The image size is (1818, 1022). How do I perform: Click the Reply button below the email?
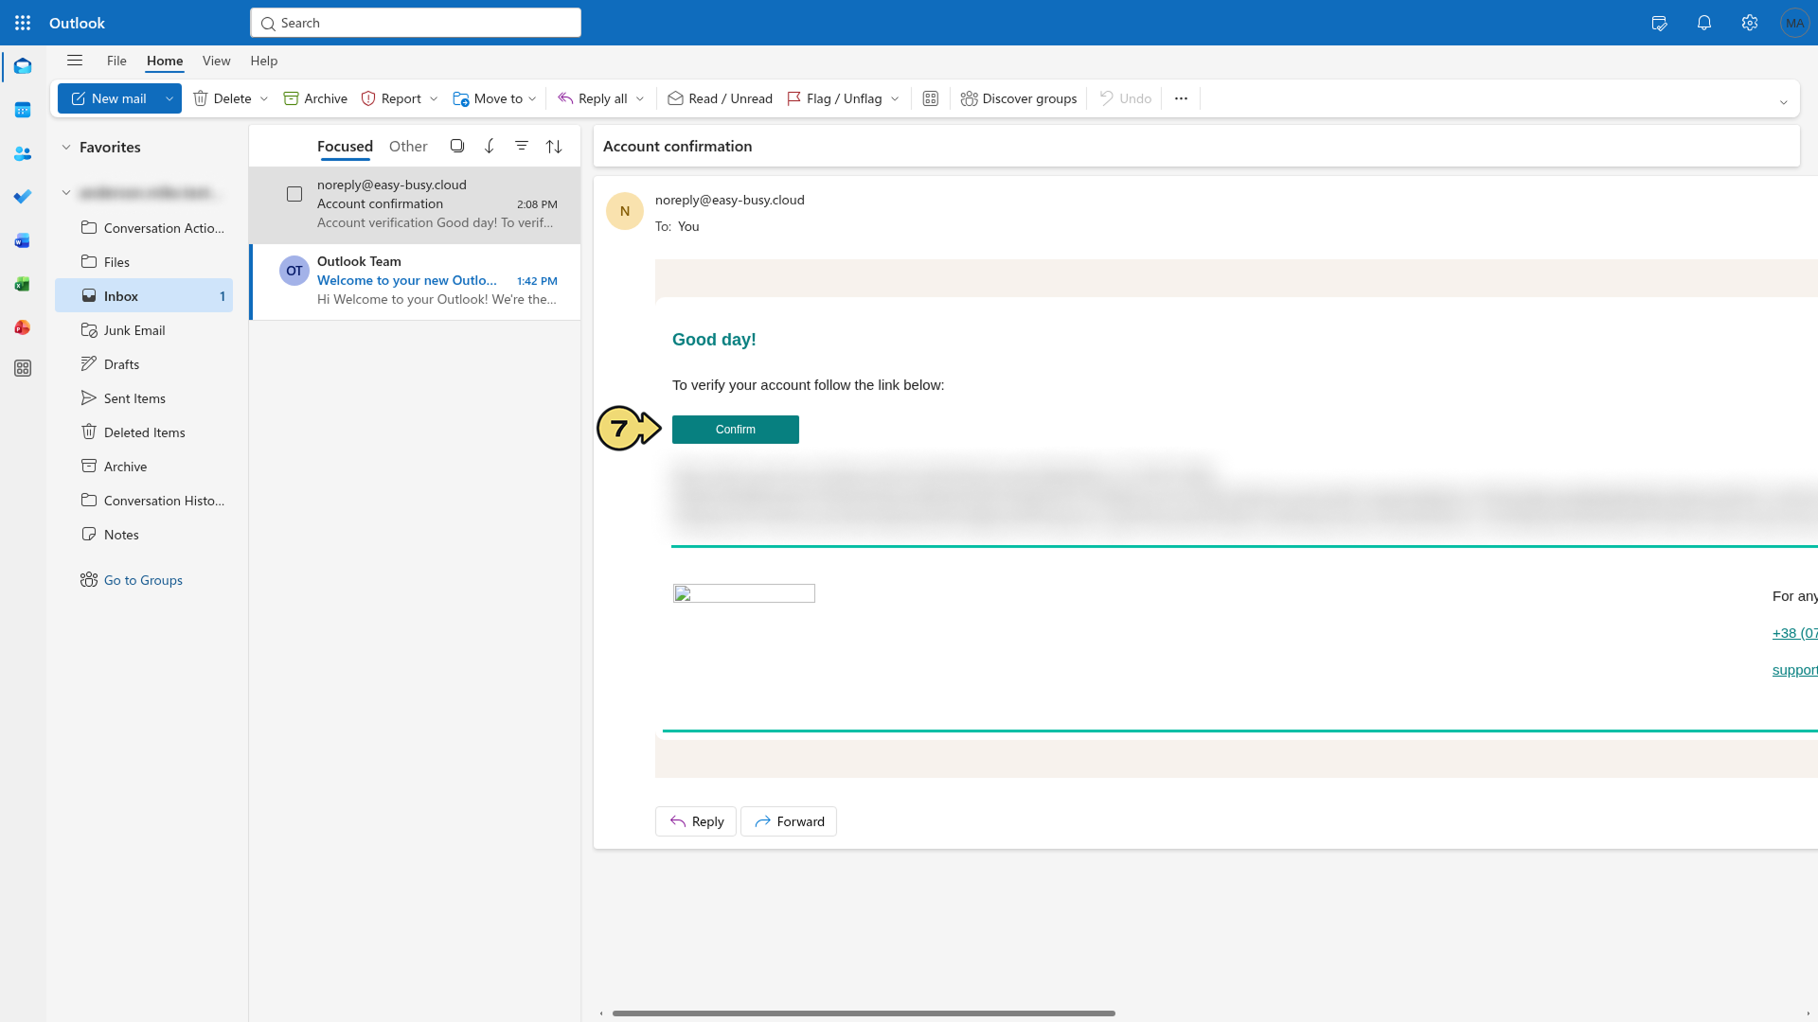coord(696,821)
